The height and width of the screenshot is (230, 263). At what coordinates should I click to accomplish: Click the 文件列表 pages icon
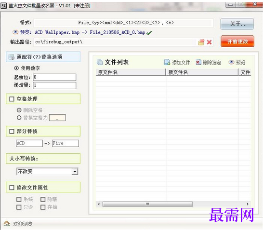100,62
